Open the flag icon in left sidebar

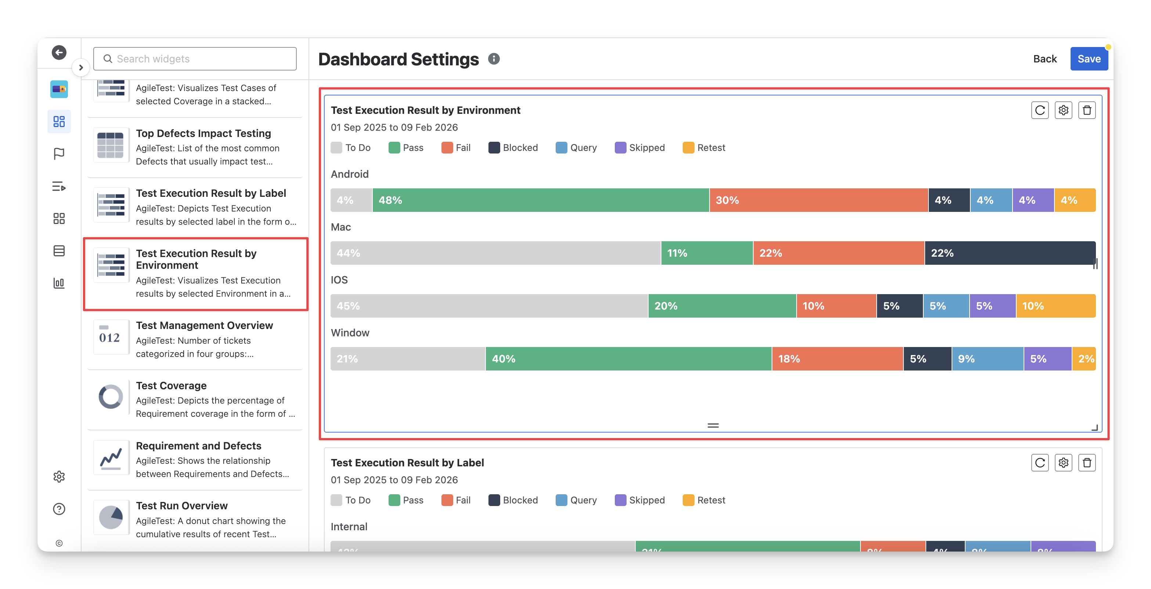pos(59,154)
